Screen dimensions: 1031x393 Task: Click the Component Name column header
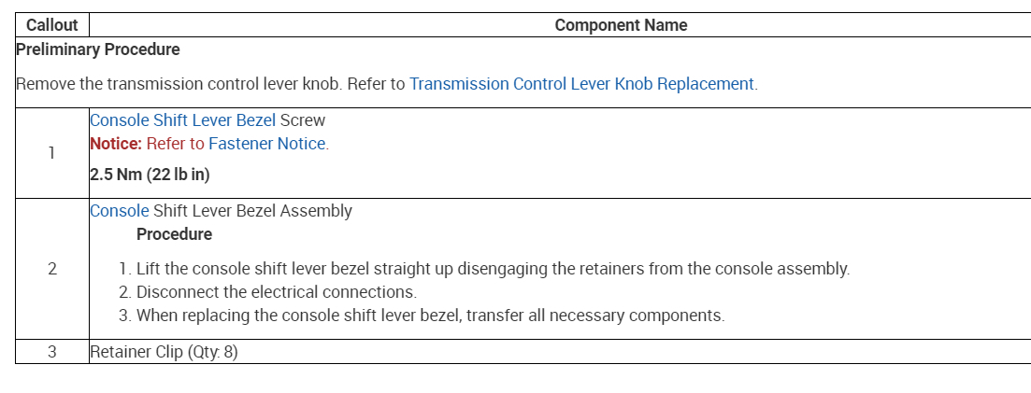[x=621, y=25]
